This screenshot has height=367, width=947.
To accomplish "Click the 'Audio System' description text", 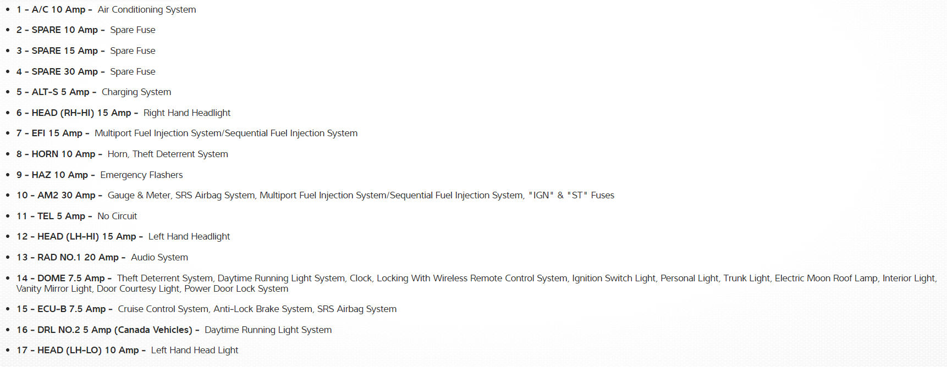I will coord(159,258).
